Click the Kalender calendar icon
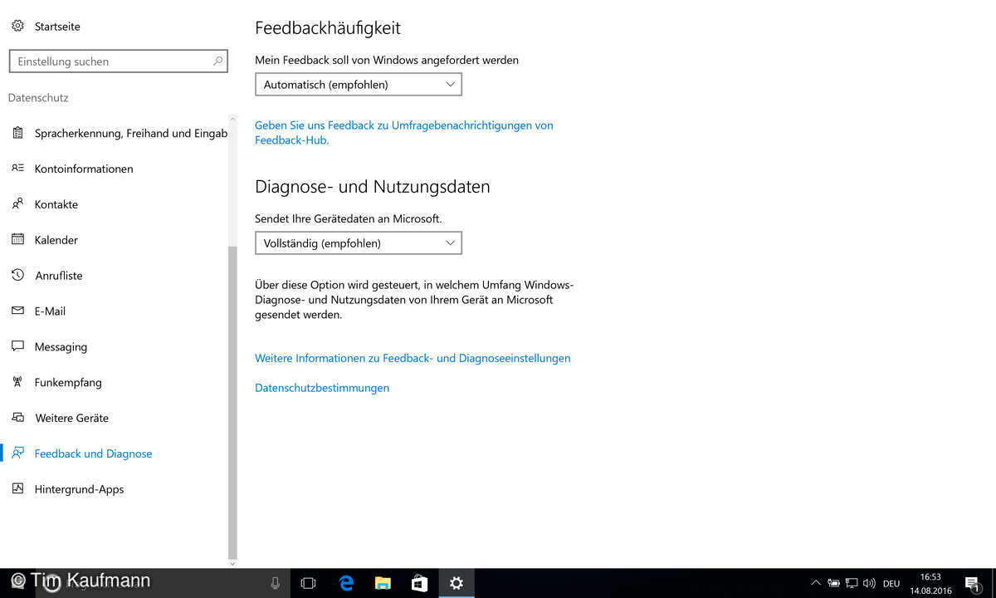996x598 pixels. 17,240
